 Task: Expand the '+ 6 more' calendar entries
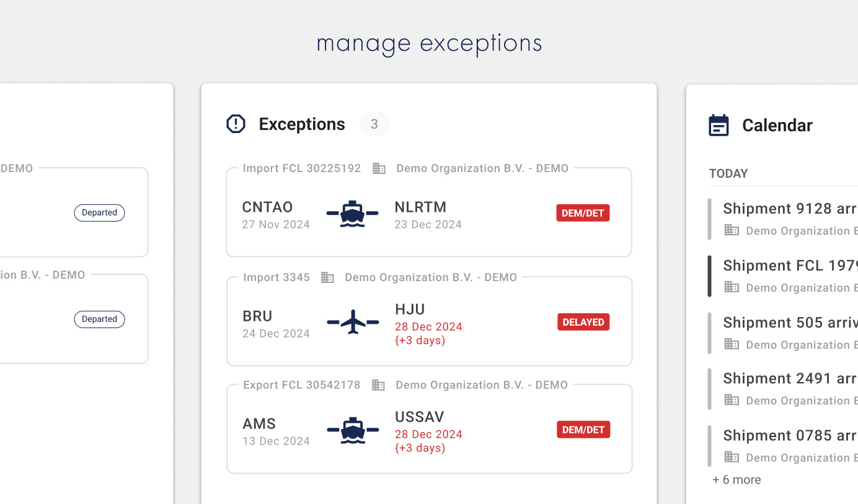click(736, 479)
